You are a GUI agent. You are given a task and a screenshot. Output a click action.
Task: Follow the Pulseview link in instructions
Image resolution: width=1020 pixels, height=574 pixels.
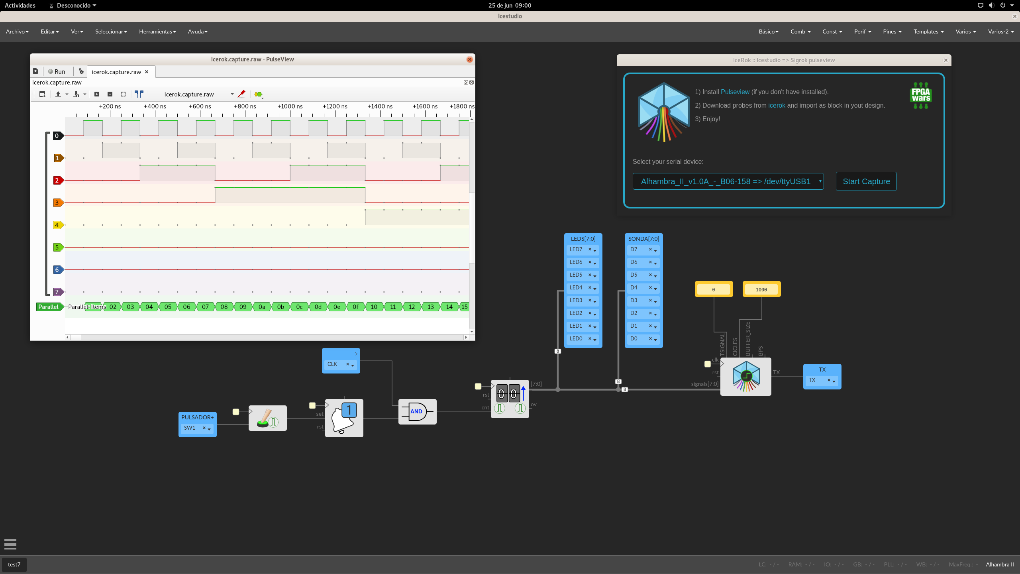tap(735, 92)
